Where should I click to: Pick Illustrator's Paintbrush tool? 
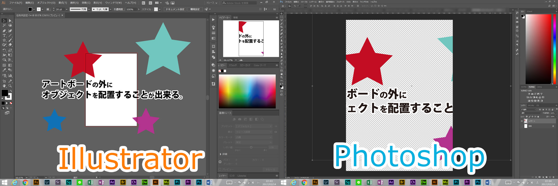[x=10, y=40]
